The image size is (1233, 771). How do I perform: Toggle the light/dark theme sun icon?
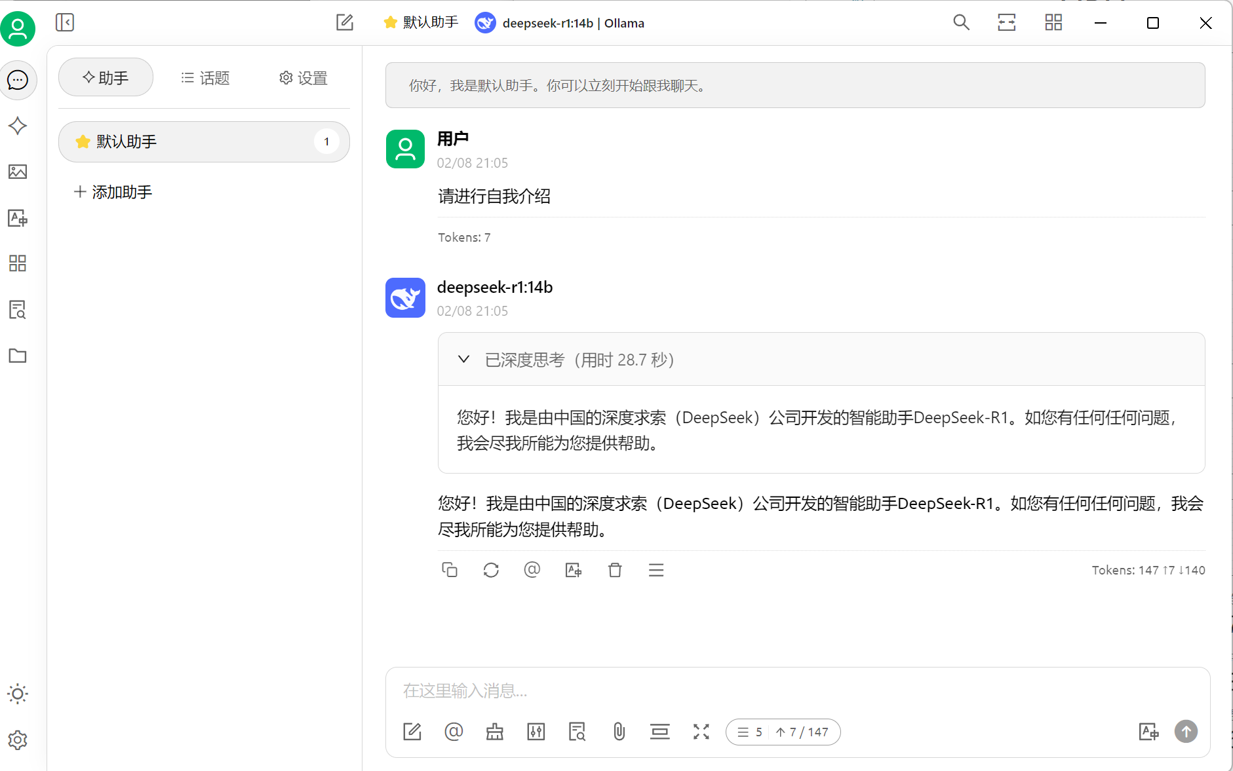click(x=18, y=694)
